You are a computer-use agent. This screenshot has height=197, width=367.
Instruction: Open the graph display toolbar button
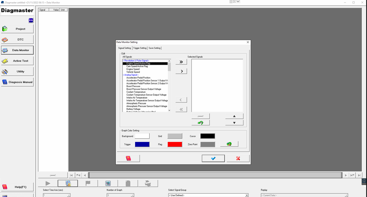[x=108, y=183]
